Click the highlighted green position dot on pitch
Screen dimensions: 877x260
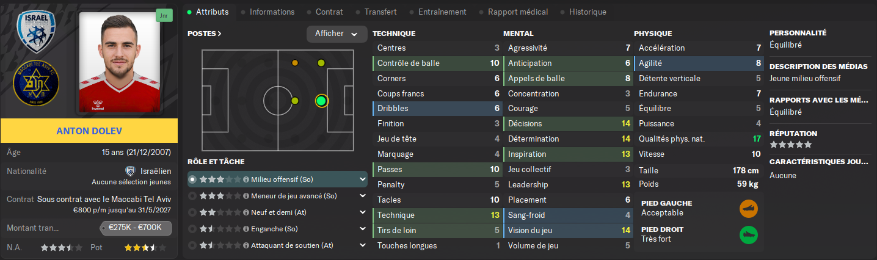[x=321, y=101]
